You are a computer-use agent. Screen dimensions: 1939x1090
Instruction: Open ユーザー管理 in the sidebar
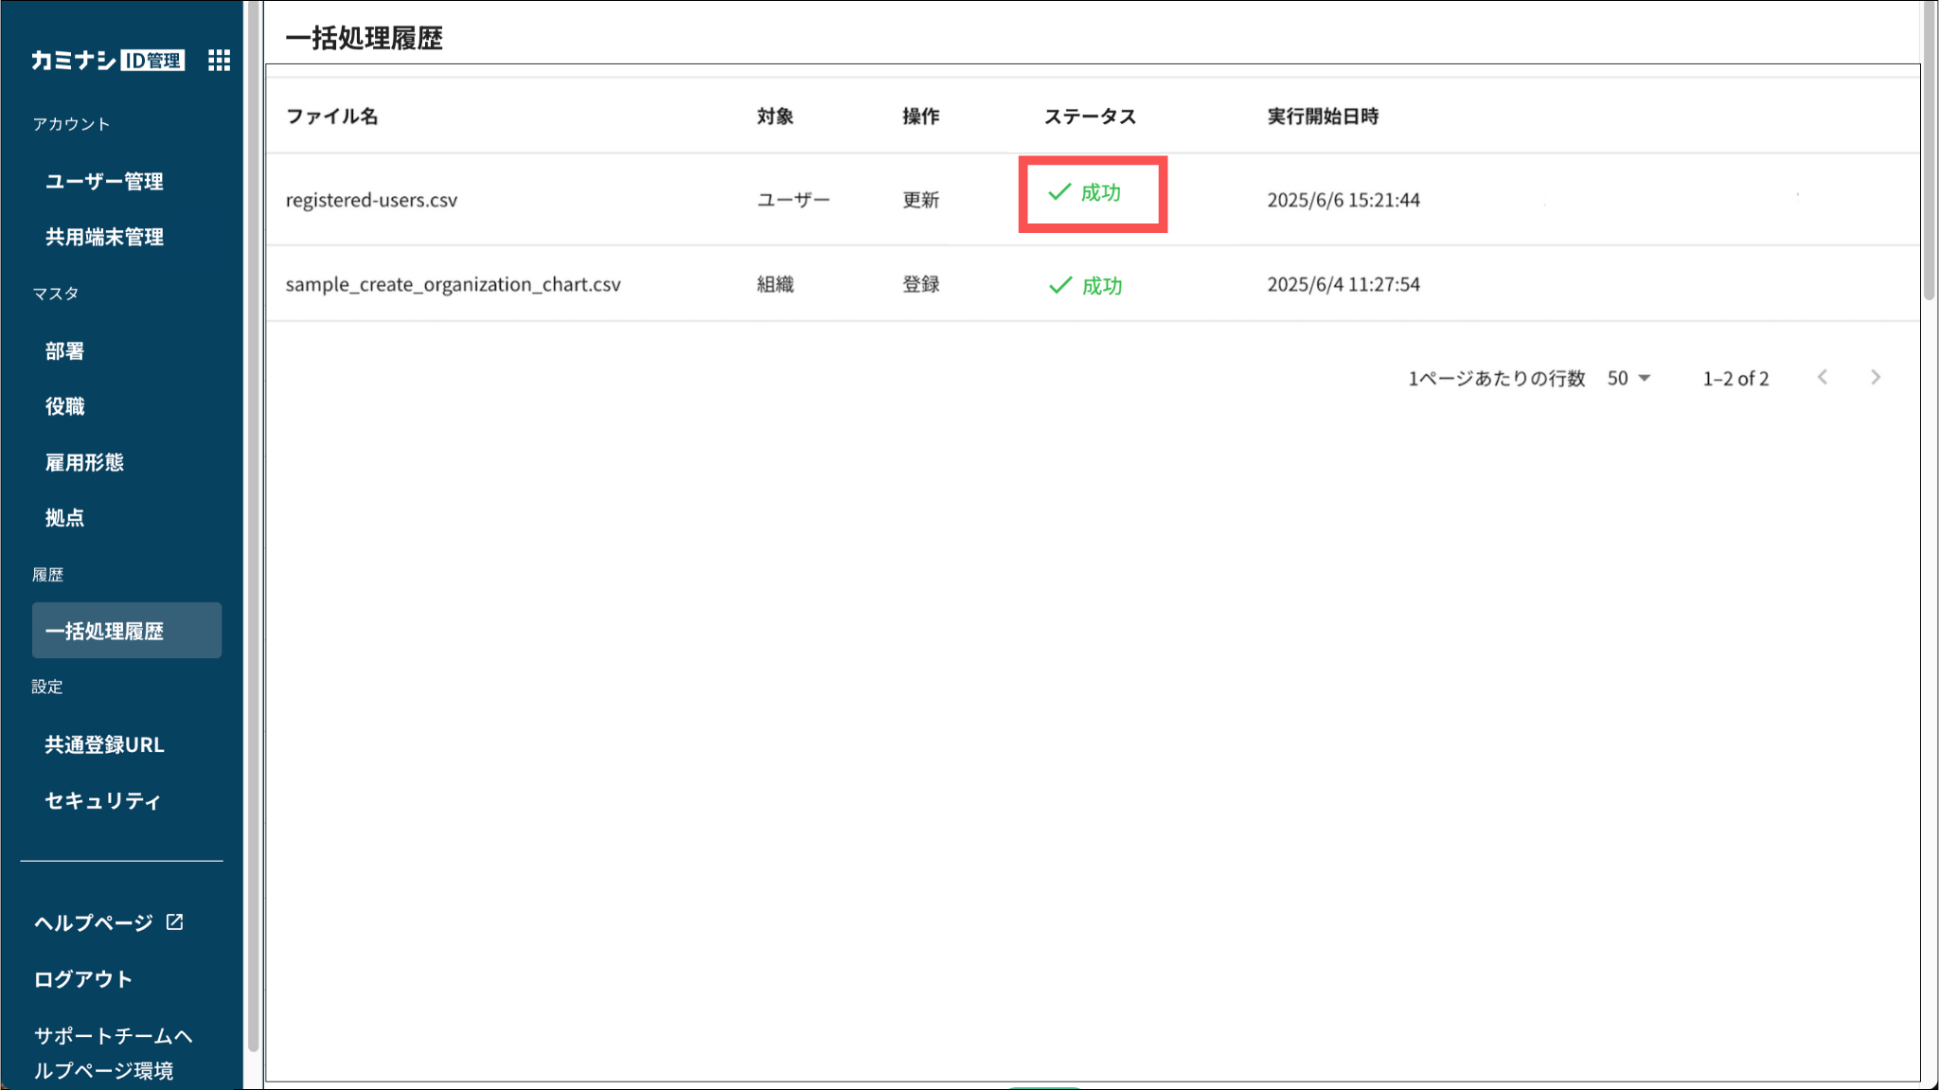(x=104, y=181)
